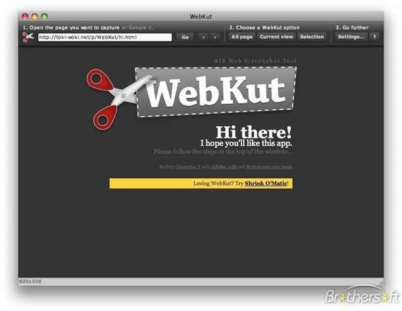Click the large red scissors logo

click(110, 97)
